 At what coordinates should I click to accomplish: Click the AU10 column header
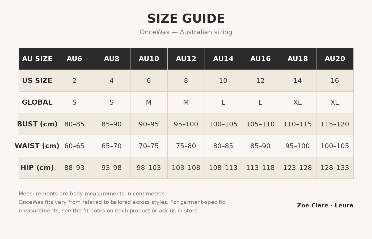click(149, 59)
